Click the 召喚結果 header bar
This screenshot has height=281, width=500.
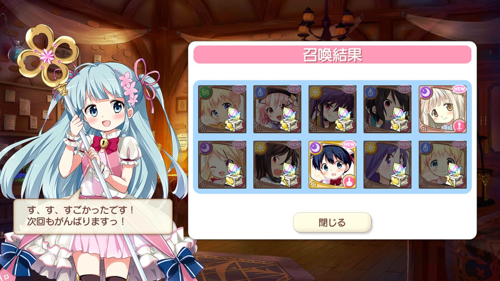[x=332, y=55]
